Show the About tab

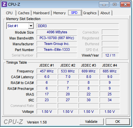pos(105,13)
